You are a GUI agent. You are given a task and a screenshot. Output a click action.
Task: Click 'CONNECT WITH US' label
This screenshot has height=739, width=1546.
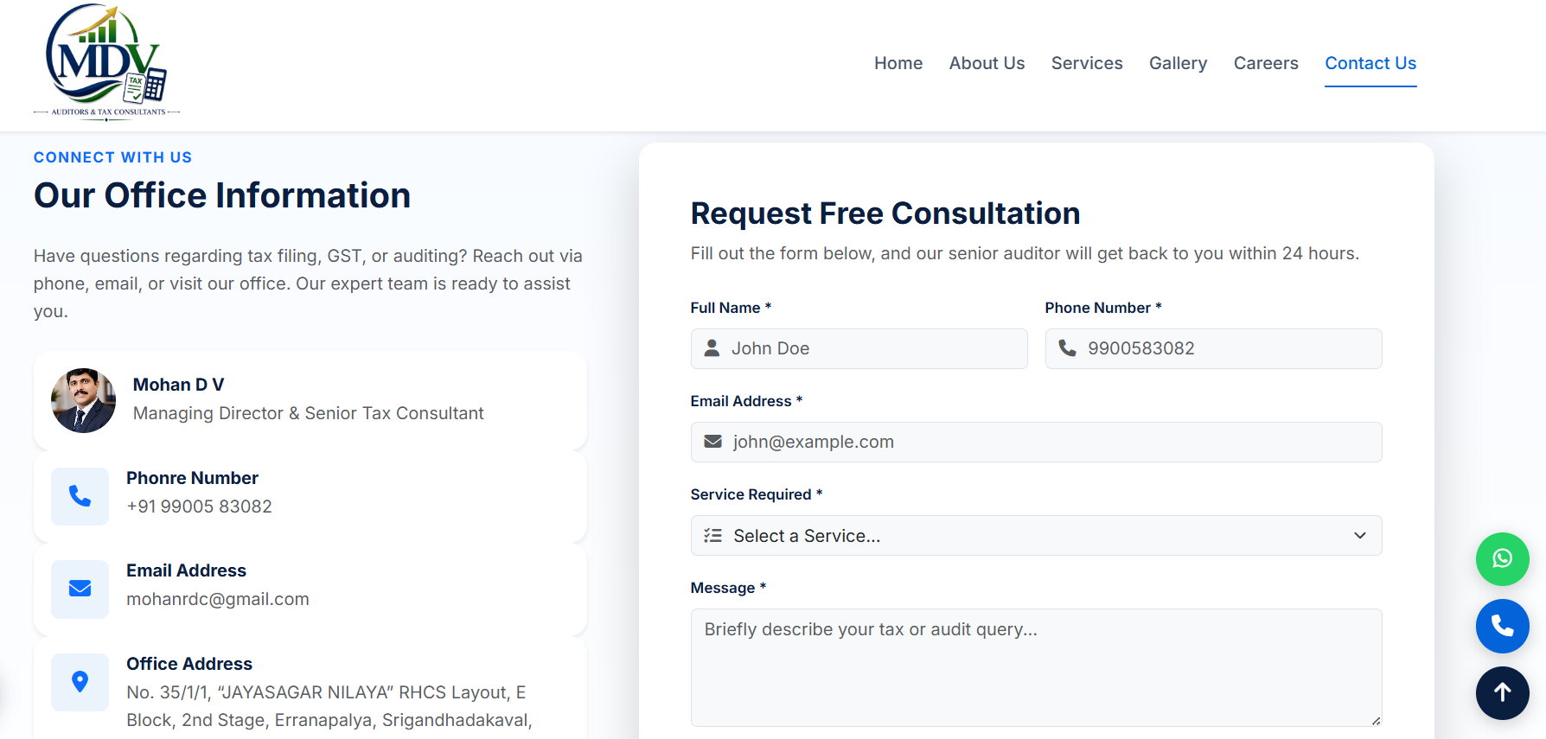(112, 157)
